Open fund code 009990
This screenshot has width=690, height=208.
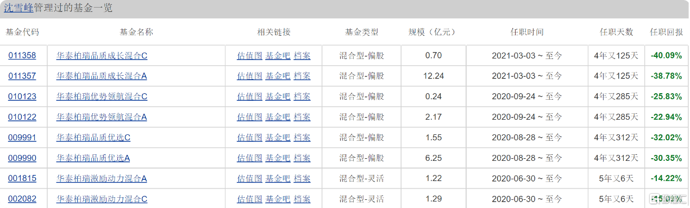[22, 158]
